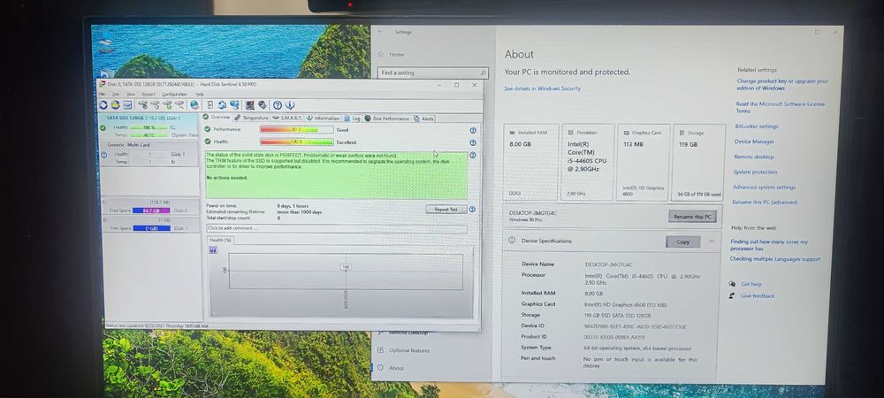Click the C: drive free space bar
The image size is (884, 398).
151,210
